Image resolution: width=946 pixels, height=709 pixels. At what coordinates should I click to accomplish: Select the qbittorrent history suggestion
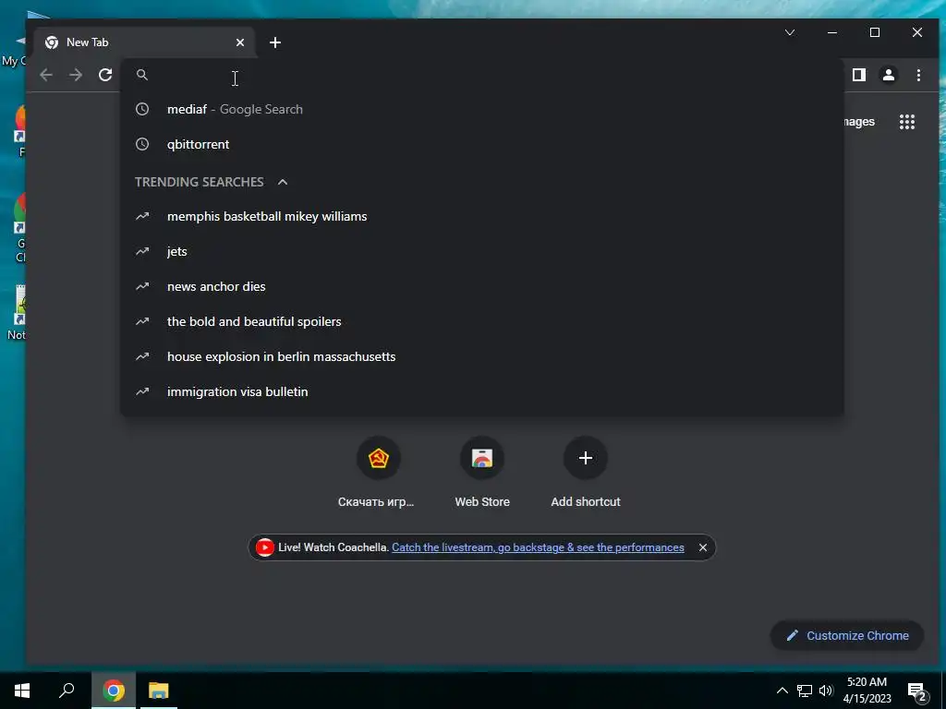481,144
